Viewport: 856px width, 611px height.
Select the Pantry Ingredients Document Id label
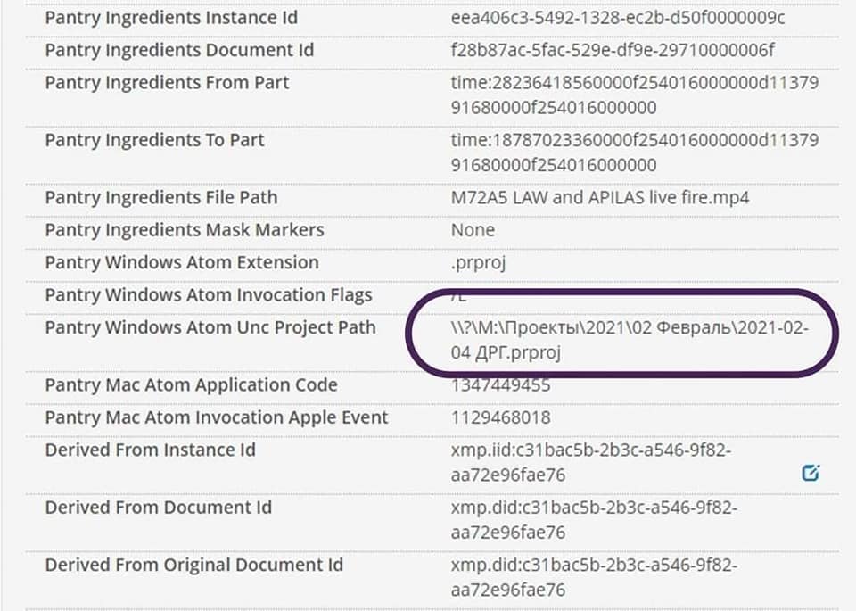coord(179,50)
